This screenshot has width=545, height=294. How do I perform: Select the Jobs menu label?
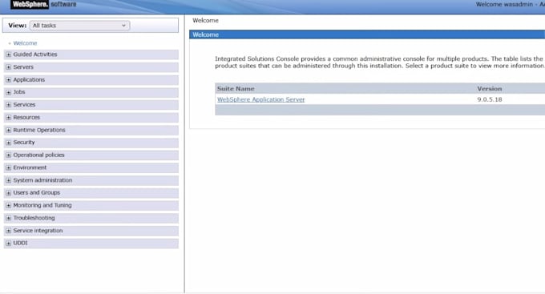click(19, 92)
